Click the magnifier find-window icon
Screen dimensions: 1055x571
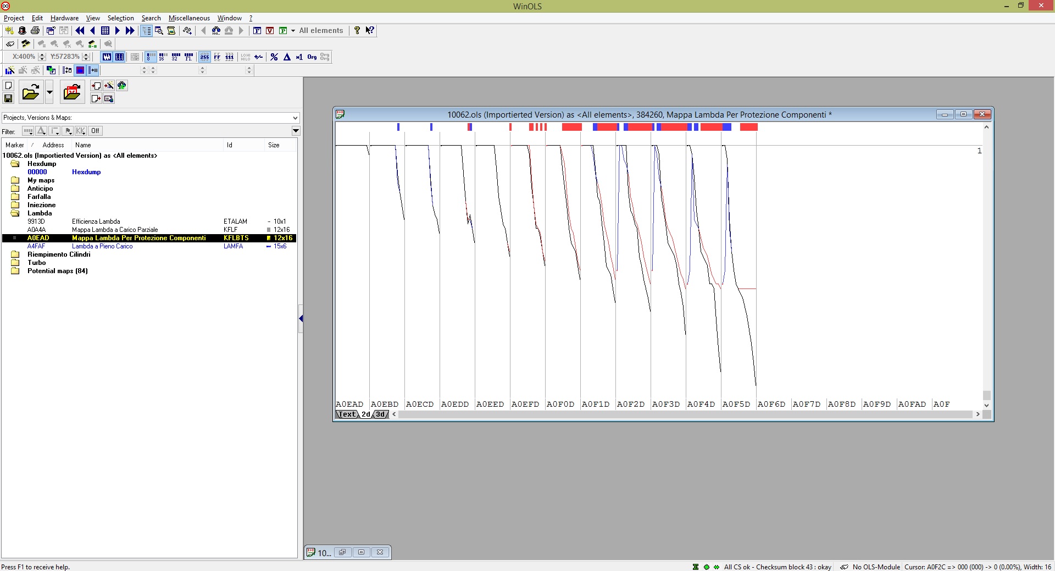point(159,31)
